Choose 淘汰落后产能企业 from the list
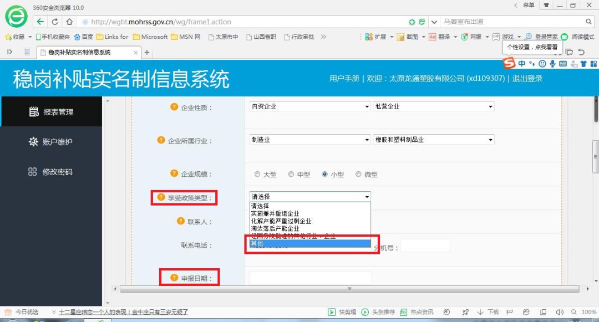Screen dimensions: 599x322 point(275,228)
